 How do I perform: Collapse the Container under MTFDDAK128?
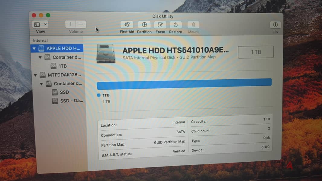41,84
